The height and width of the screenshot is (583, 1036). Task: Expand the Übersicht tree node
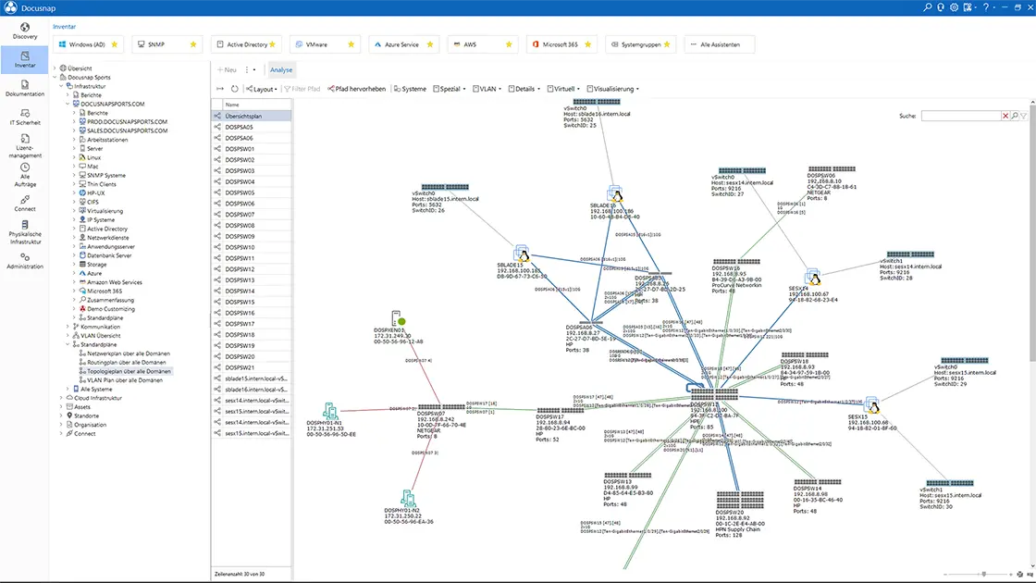(x=55, y=68)
